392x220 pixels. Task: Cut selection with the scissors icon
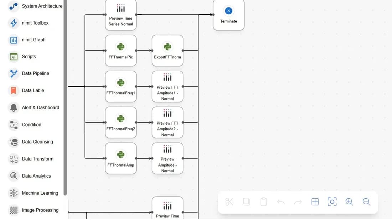(x=229, y=202)
